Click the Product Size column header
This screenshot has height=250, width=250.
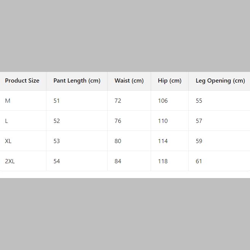coord(22,81)
